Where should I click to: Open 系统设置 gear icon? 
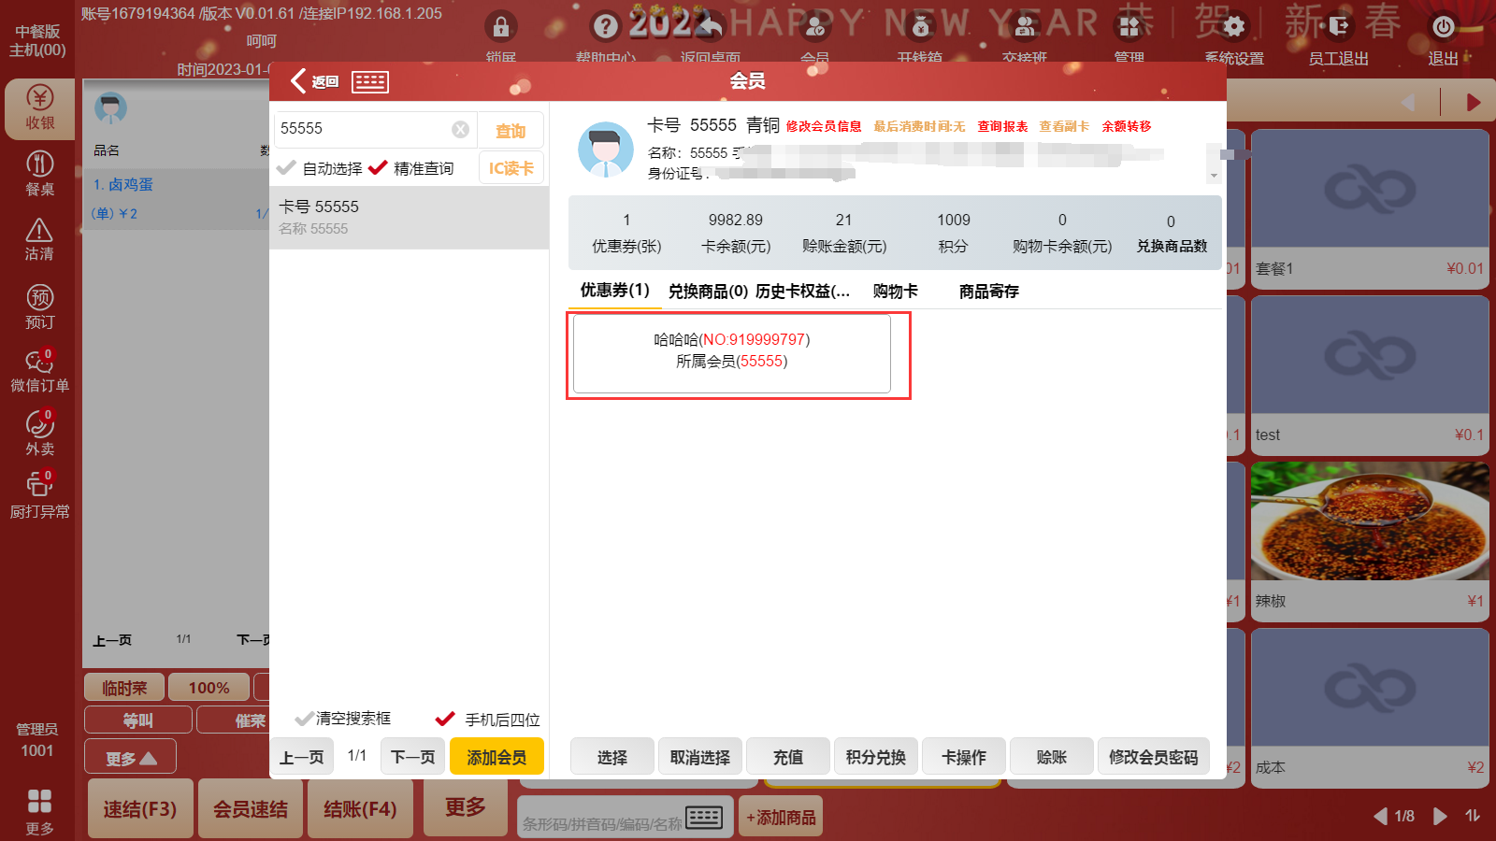tap(1234, 27)
